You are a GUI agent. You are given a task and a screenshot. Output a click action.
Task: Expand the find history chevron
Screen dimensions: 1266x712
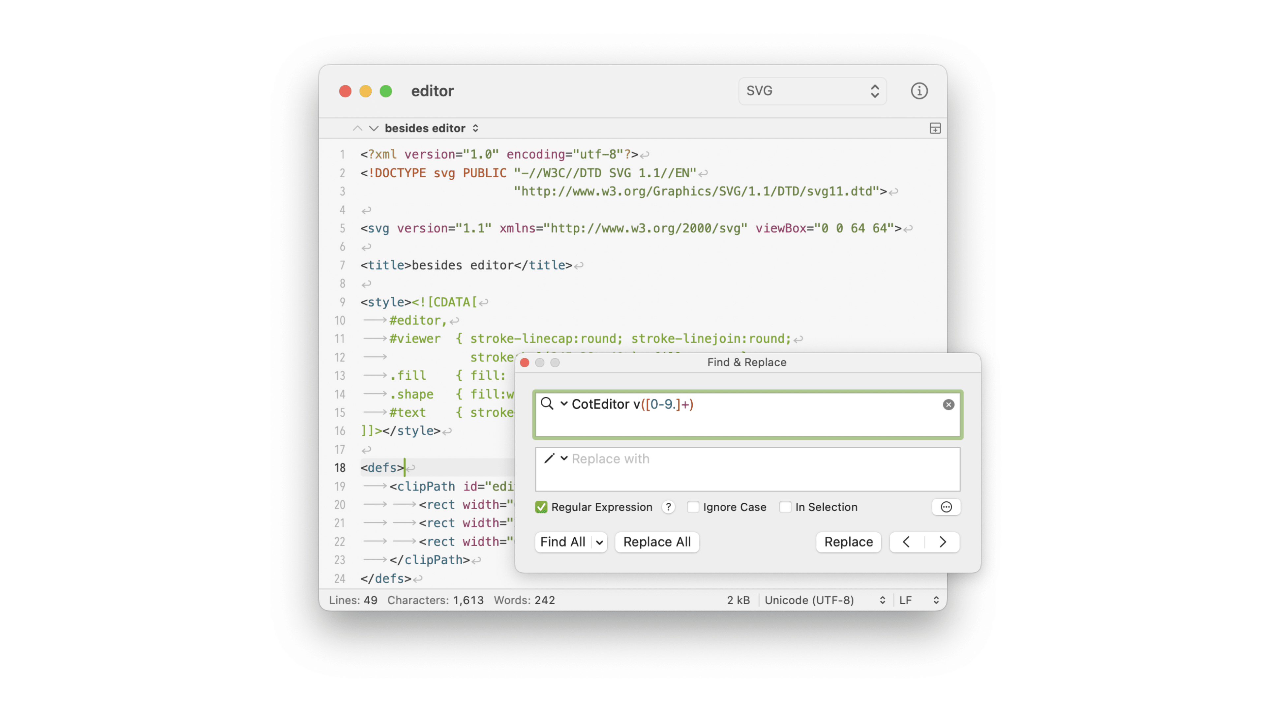(x=564, y=404)
